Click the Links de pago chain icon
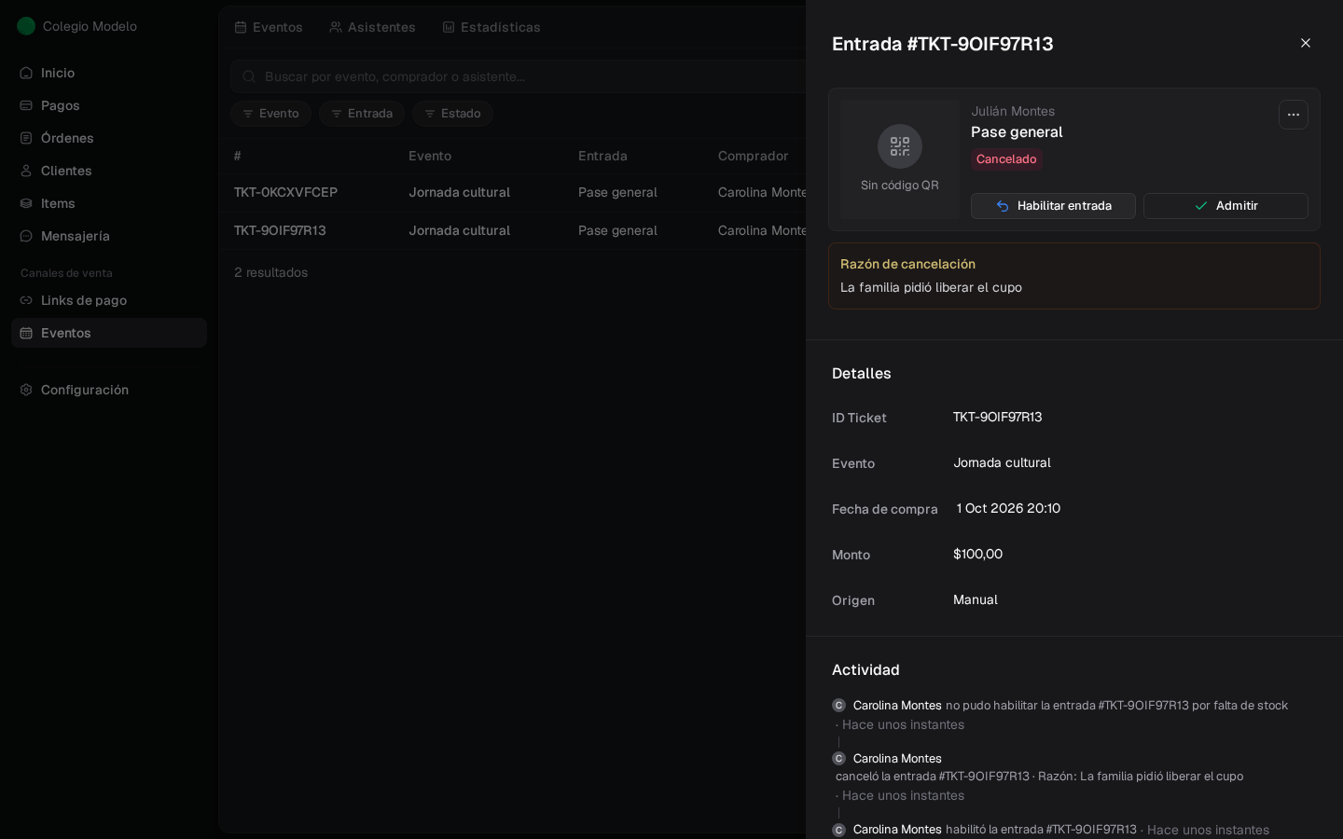The image size is (1343, 839). [26, 300]
